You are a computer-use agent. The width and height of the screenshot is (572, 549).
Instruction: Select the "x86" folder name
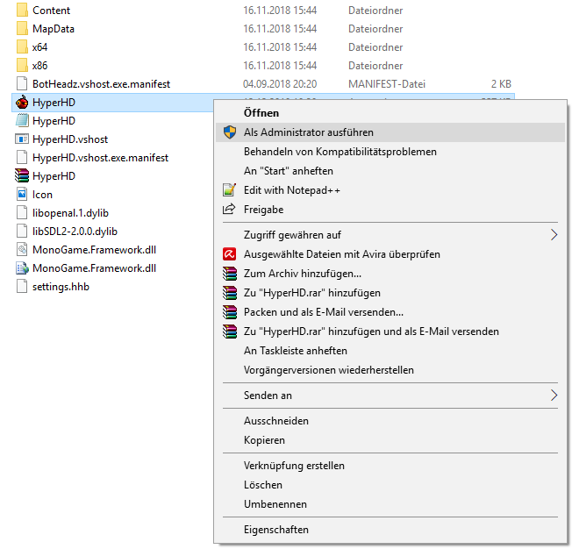[x=39, y=65]
